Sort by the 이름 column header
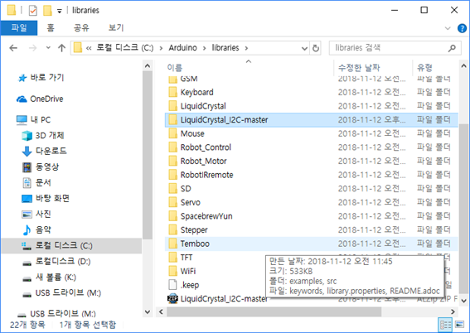 (175, 68)
